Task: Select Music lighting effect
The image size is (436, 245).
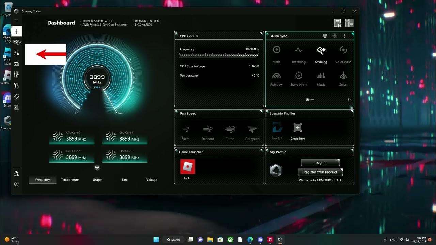Action: pos(321,79)
